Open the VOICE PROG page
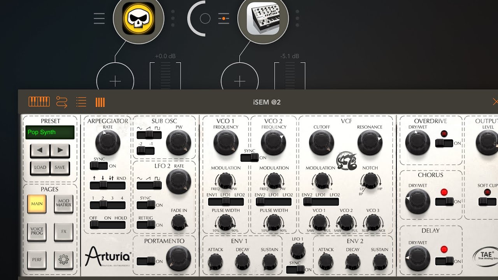The image size is (498, 280). click(37, 231)
